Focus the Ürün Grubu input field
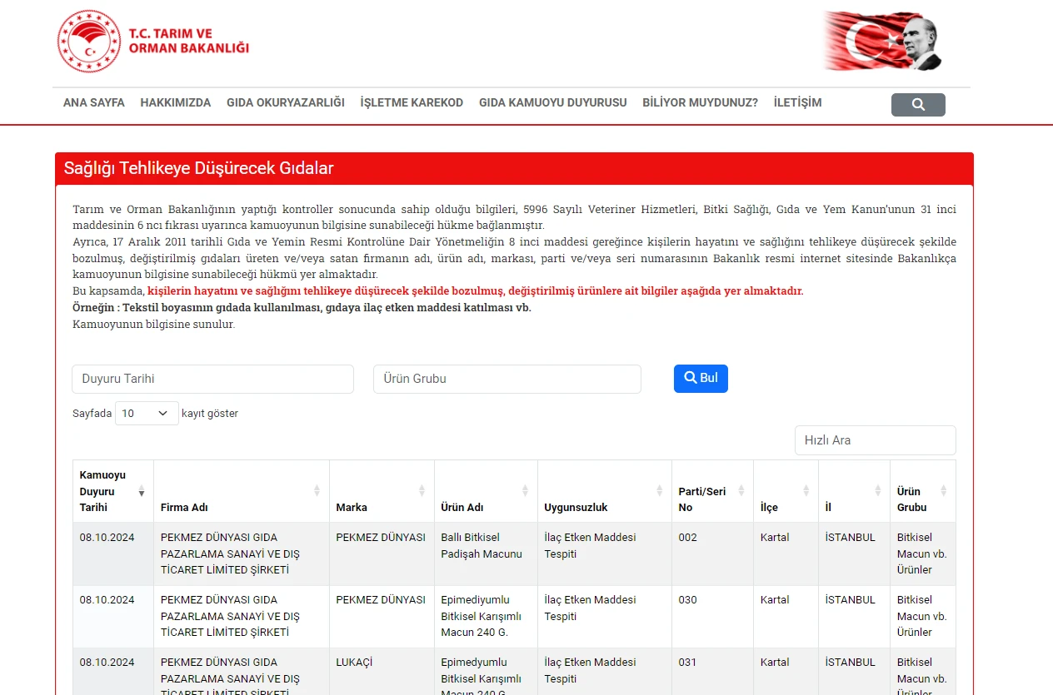 (507, 379)
